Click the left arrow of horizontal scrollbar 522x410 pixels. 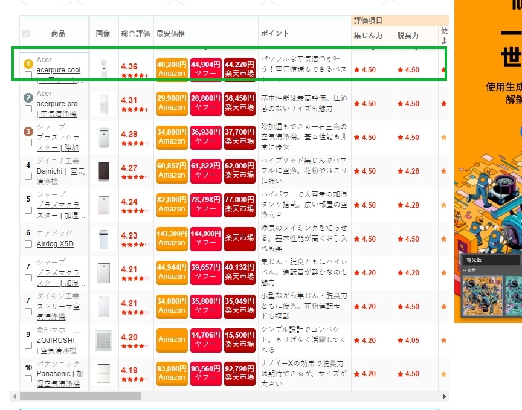pyautogui.click(x=14, y=396)
